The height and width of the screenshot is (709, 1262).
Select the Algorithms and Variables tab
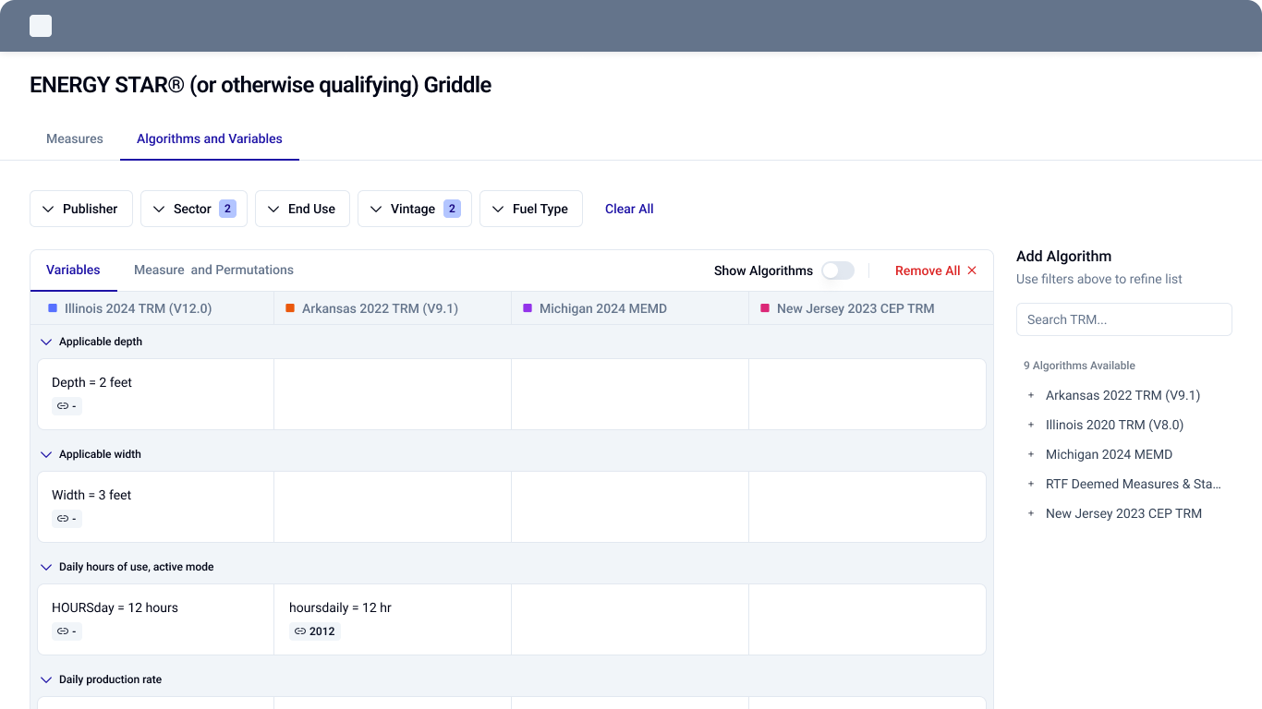click(x=210, y=138)
